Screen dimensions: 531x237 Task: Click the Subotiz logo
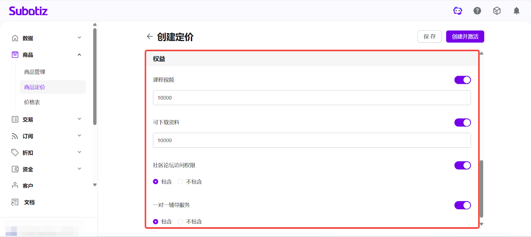coord(28,11)
